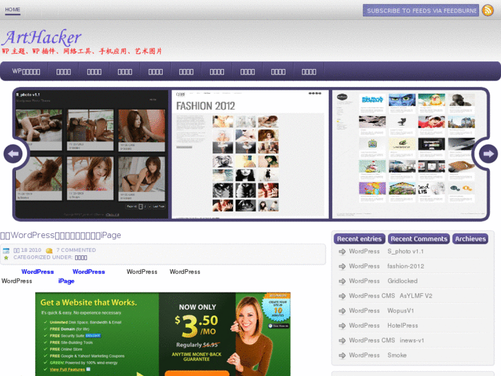Viewport: 501px width, 376px height.
Task: Click arrow icon beside Smoke entry
Action: 342,355
